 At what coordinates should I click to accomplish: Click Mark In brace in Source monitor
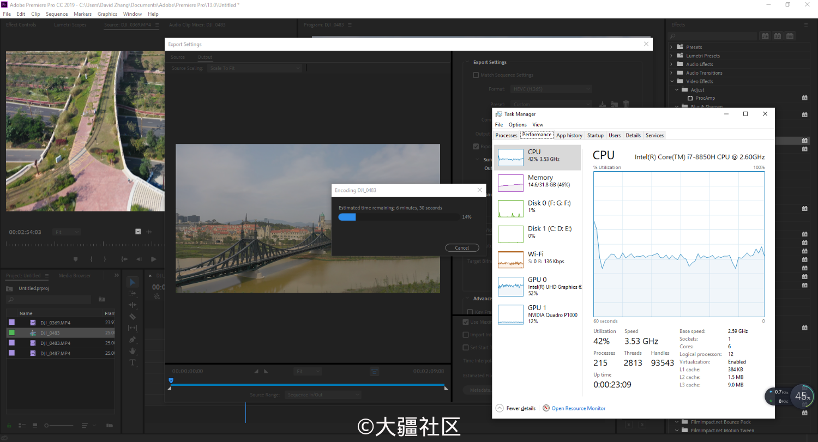click(92, 259)
